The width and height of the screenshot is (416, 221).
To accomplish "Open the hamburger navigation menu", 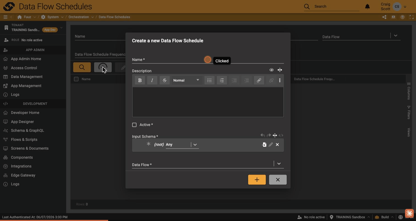I will [x=5, y=17].
